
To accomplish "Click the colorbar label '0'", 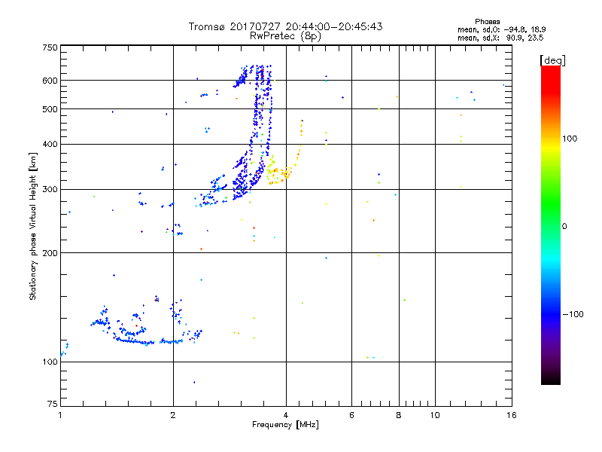I will click(x=564, y=227).
